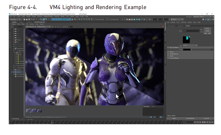Open the Rendering menu set dropdown
The image size is (221, 135).
click(15, 19)
